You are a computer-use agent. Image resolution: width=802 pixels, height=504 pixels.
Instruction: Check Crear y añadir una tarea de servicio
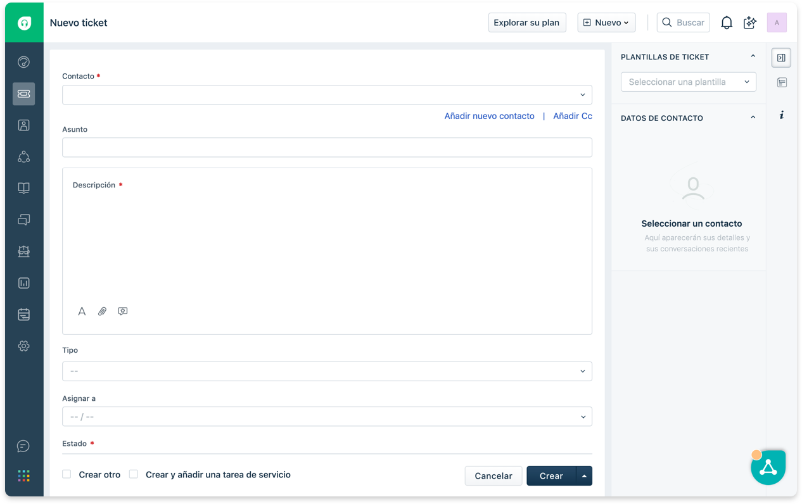[134, 474]
